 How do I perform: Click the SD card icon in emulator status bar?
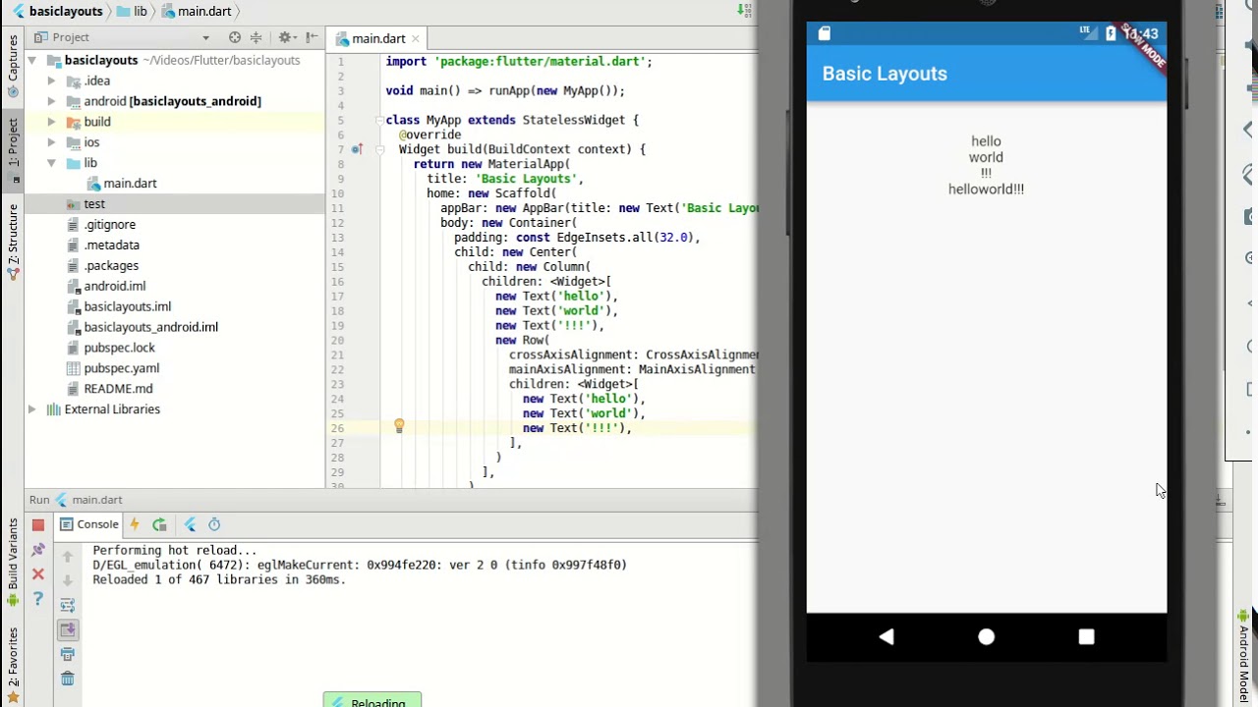825,33
